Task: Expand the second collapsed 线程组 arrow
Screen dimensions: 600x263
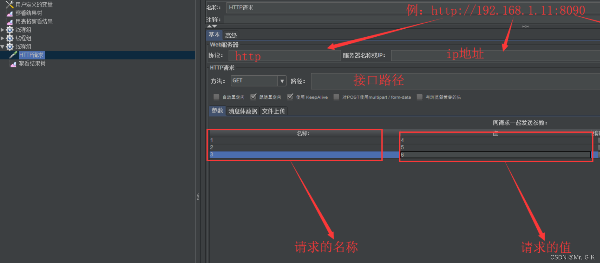Action: tap(3, 38)
